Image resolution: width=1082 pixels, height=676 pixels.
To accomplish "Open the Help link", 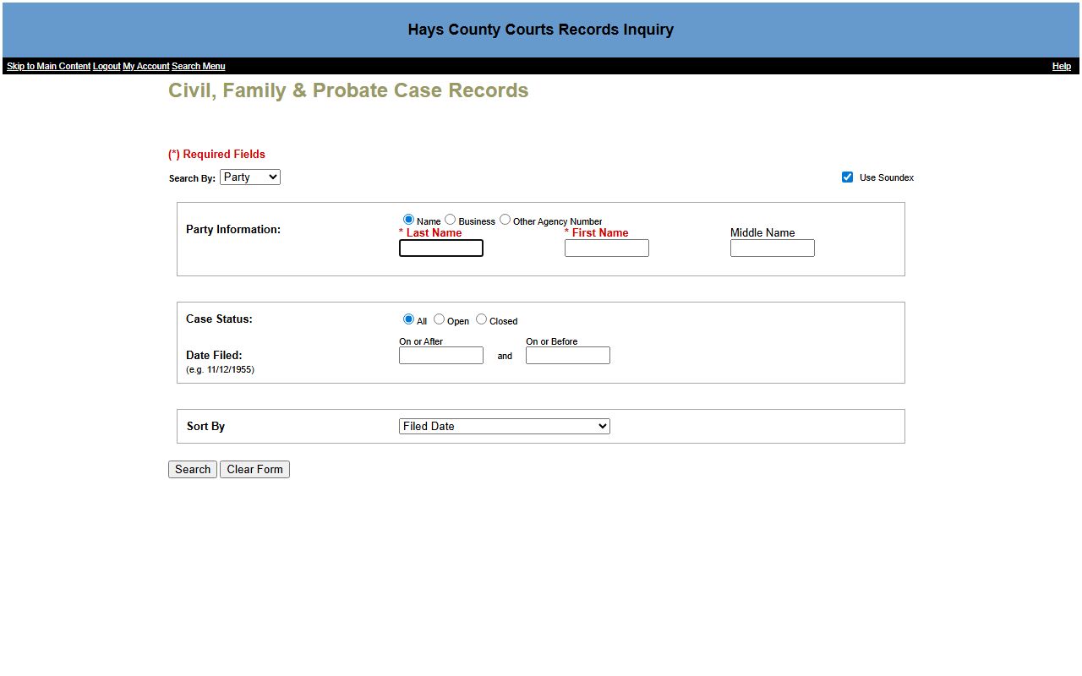I will (x=1062, y=66).
